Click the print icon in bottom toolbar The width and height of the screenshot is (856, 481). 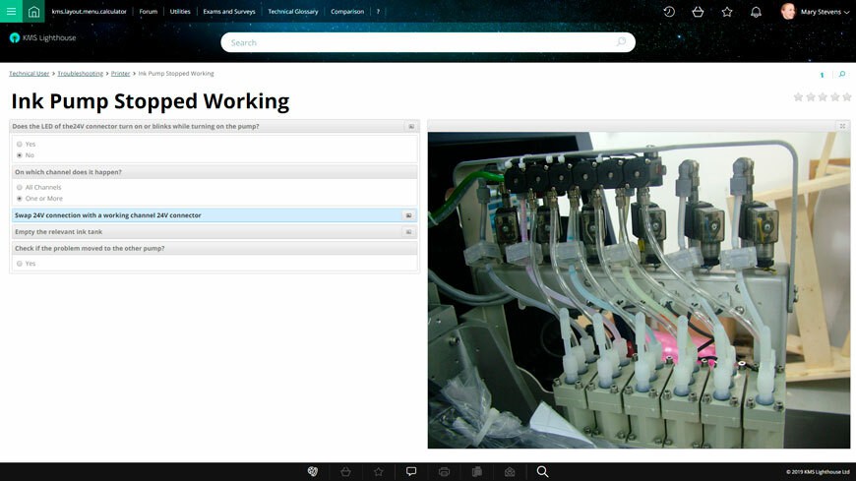pos(444,472)
